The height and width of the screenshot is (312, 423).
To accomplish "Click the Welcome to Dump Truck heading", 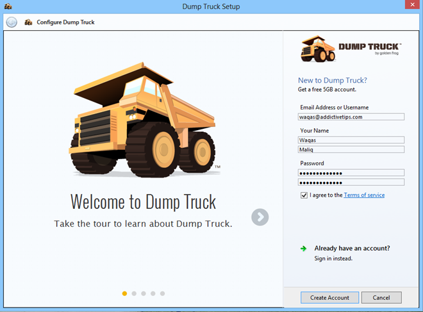I will [144, 202].
